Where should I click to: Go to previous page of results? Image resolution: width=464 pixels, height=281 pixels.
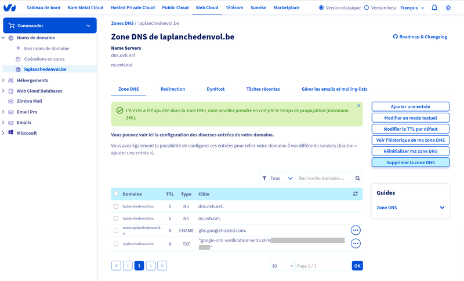coord(128,265)
